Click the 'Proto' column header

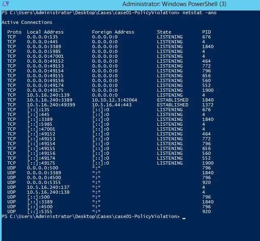[14, 32]
